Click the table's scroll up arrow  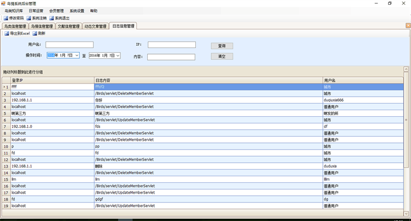tap(406, 69)
